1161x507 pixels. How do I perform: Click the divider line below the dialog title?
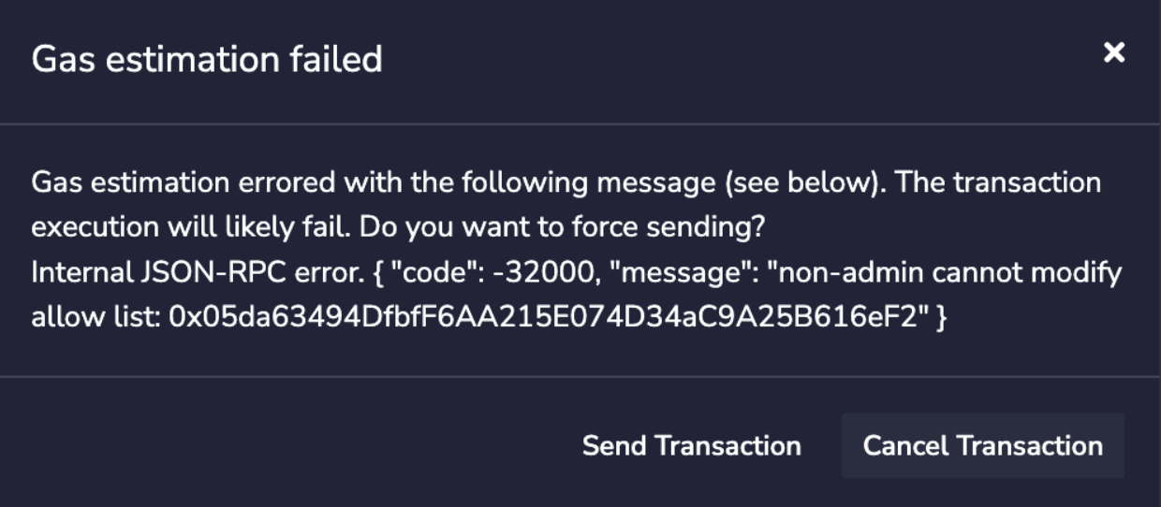580,123
